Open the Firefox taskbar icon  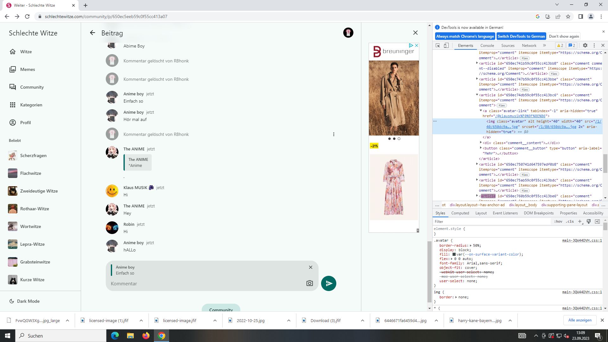coord(146,336)
